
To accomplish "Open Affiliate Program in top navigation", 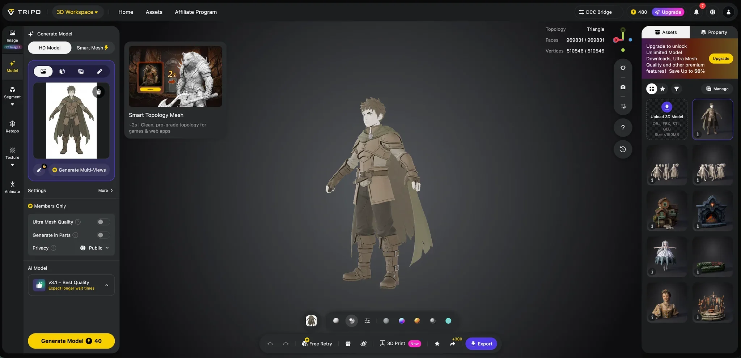I will tap(196, 12).
